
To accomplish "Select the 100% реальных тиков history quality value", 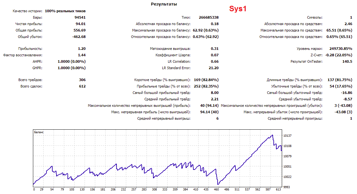I will tap(65, 11).
